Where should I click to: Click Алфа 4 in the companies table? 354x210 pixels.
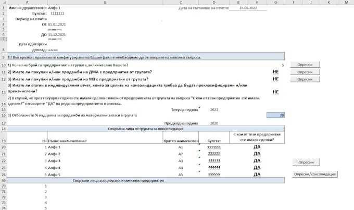(54, 168)
